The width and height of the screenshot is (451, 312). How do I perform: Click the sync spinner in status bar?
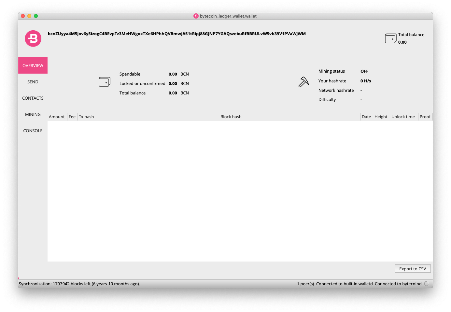click(427, 284)
